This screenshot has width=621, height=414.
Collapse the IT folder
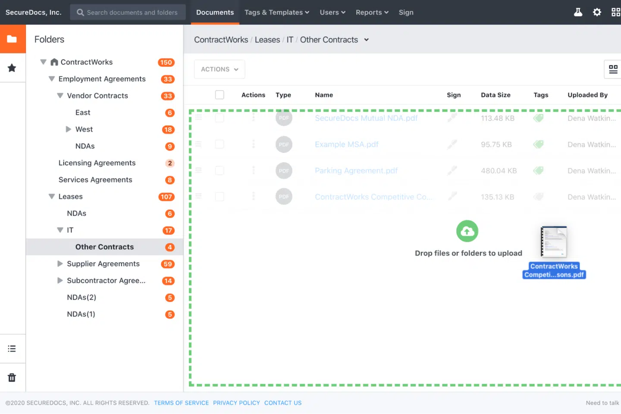[60, 230]
